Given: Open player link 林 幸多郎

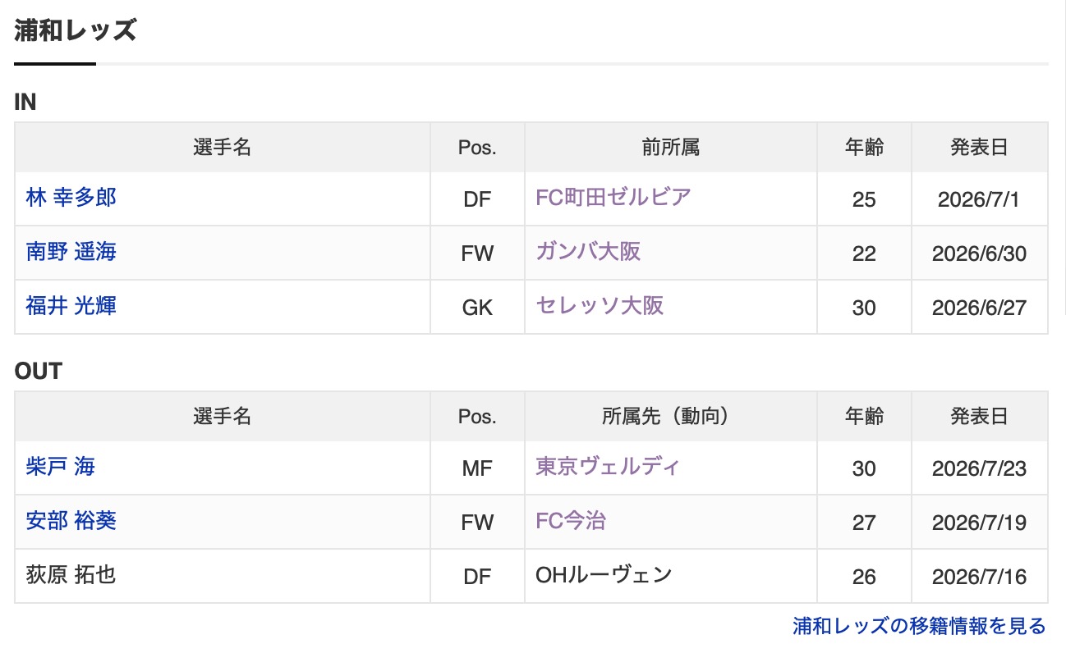Looking at the screenshot, I should pyautogui.click(x=71, y=198).
